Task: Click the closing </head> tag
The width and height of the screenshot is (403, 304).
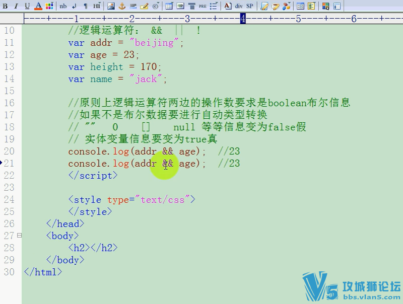Action: 65,223
